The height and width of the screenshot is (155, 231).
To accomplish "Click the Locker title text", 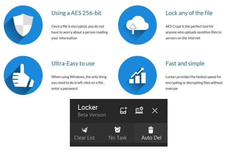I will click(x=88, y=107).
